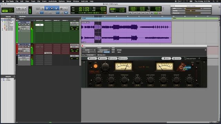Open the Clip menu
221x124 pixels.
(x=39, y=1)
